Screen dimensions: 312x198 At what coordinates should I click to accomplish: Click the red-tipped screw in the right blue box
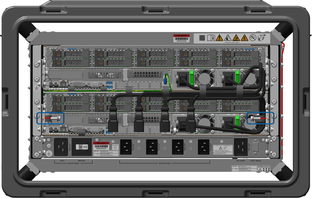click(x=258, y=118)
